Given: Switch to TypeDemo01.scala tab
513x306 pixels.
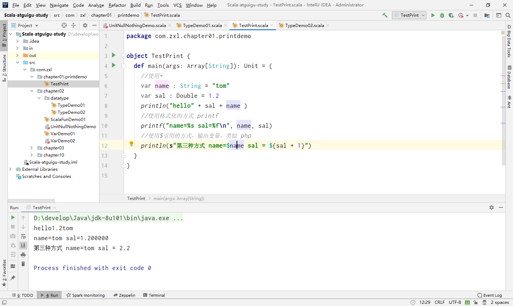Looking at the screenshot, I should [202, 25].
